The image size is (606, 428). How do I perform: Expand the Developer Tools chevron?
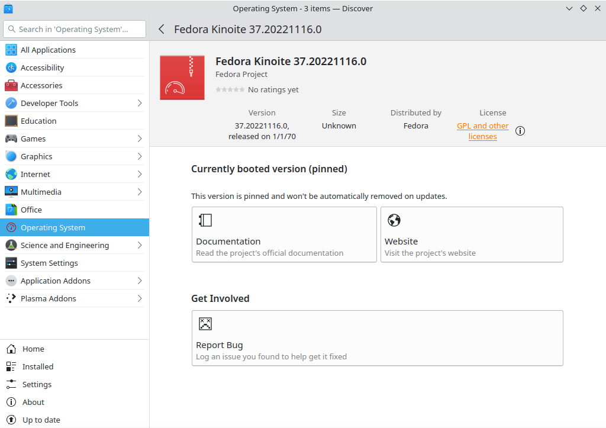coord(140,103)
